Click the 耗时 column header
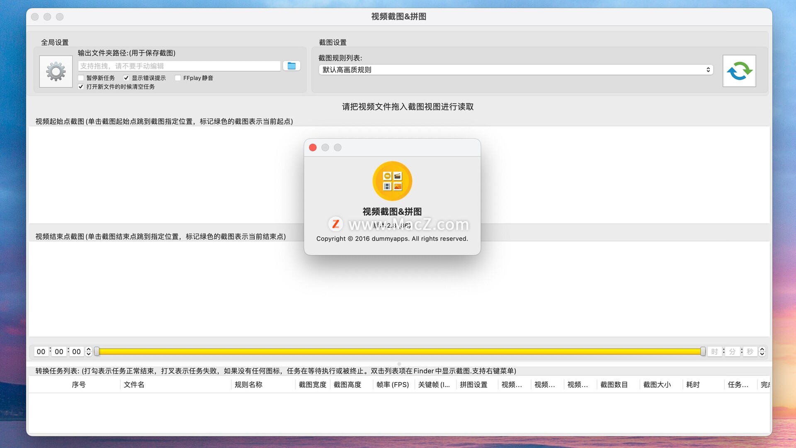 (x=692, y=385)
